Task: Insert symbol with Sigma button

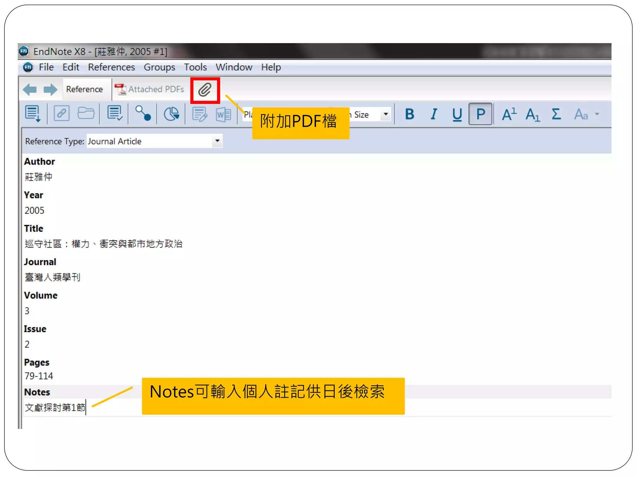Action: (556, 114)
